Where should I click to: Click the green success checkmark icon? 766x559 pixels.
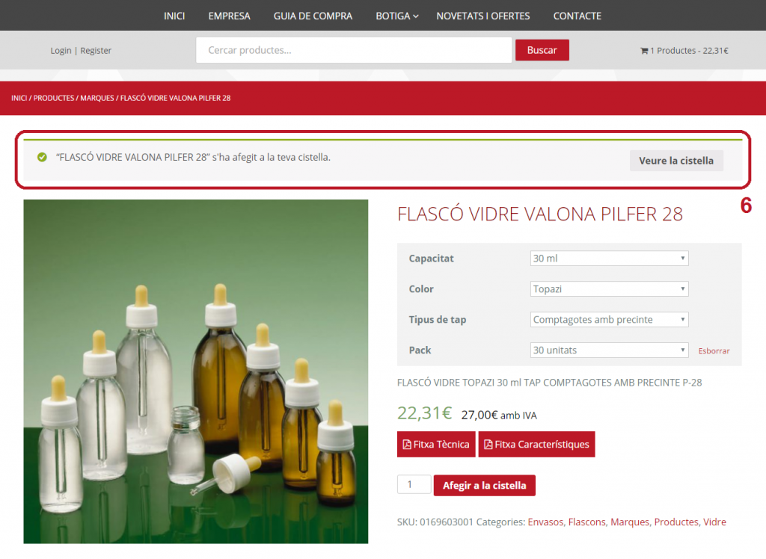point(42,158)
